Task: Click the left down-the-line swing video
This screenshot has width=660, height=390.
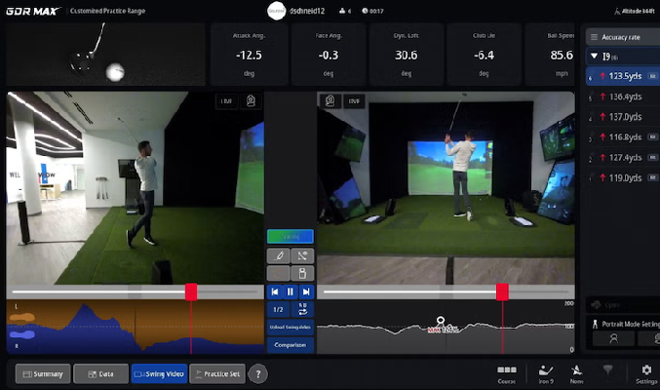Action: tap(136, 188)
